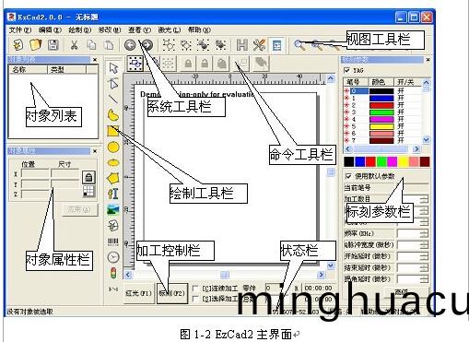This screenshot has width=469, height=342.
Task: Select the Line draw tool
Action: pos(113,99)
